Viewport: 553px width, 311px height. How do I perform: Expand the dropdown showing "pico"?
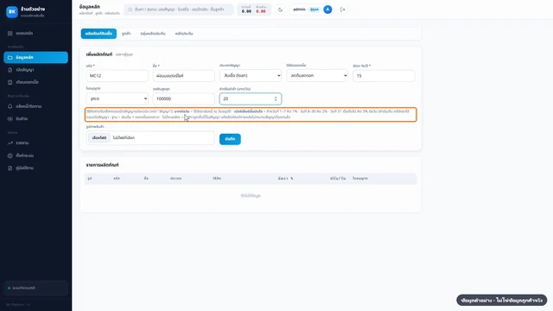pyautogui.click(x=118, y=98)
